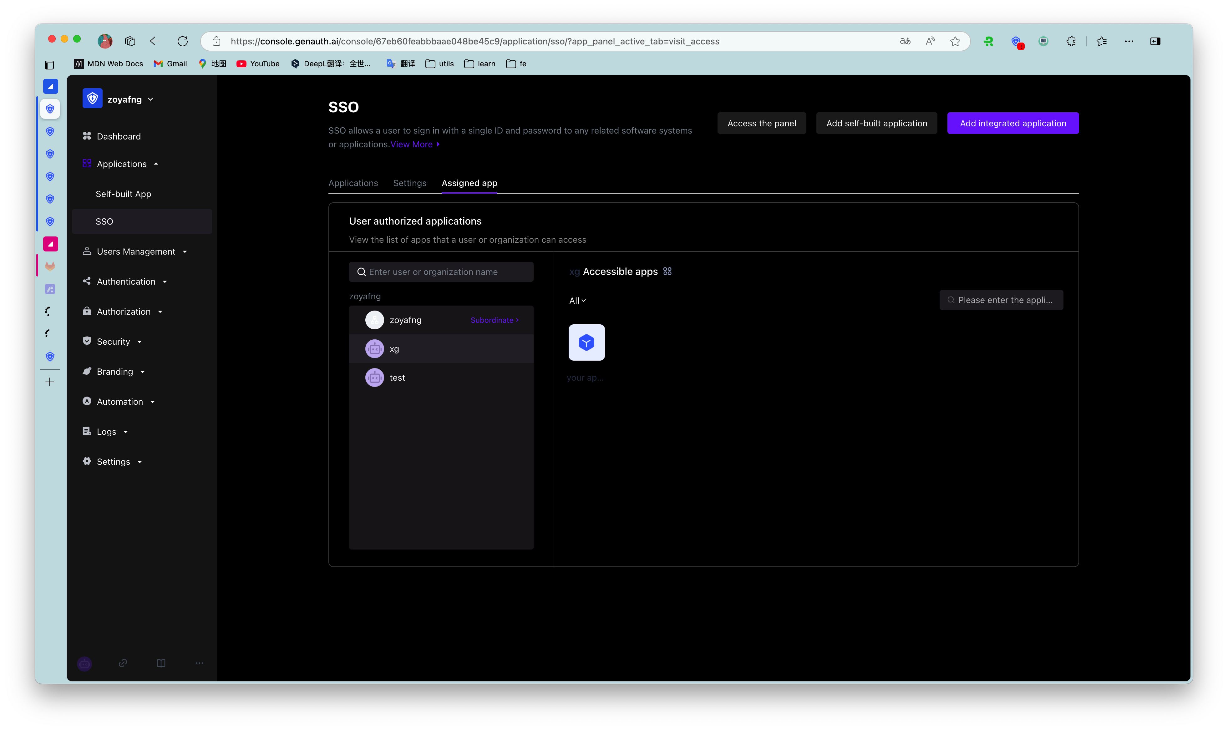
Task: Switch to the Applications tab
Action: (353, 183)
